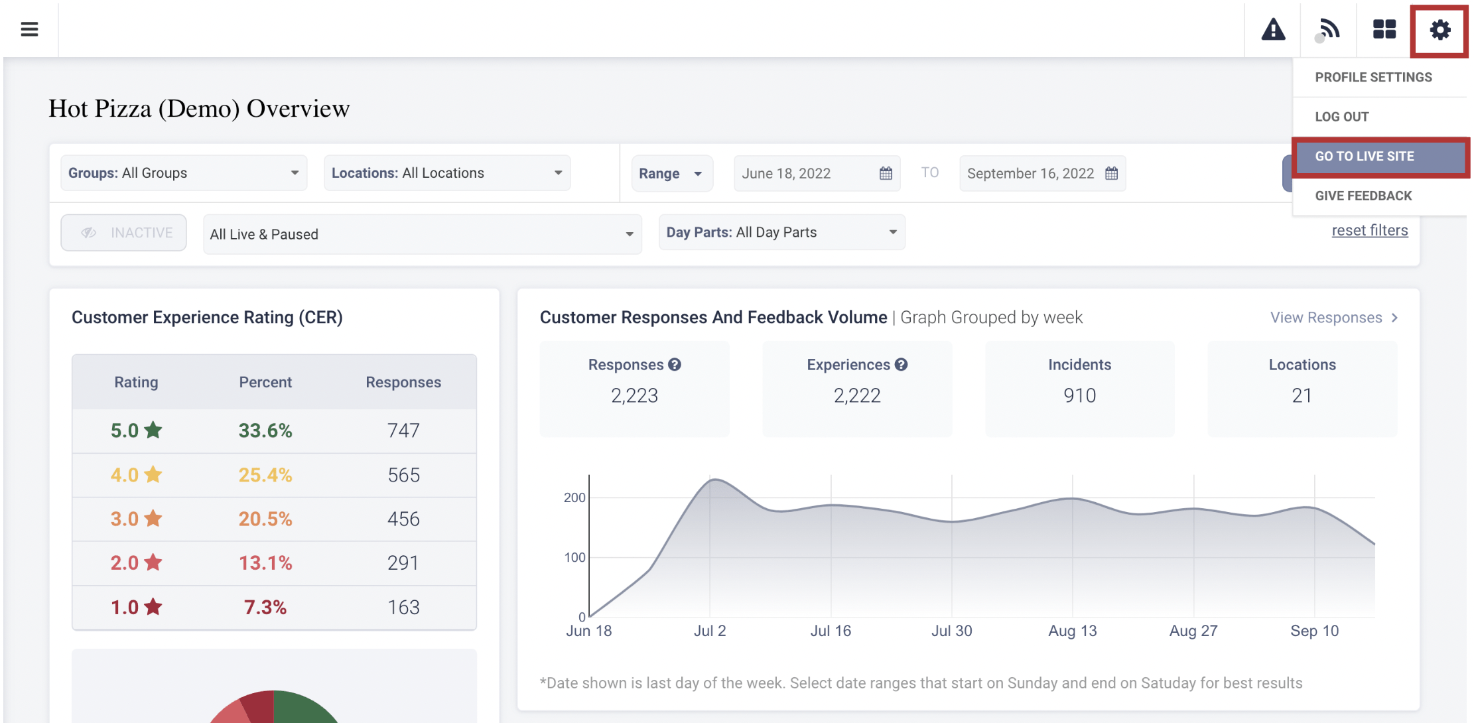Click the Percent column header
The width and height of the screenshot is (1474, 723).
pos(265,382)
